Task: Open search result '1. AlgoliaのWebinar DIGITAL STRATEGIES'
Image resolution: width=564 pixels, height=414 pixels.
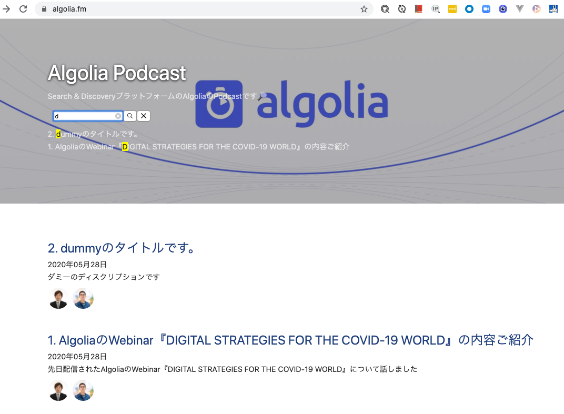Action: 198,147
